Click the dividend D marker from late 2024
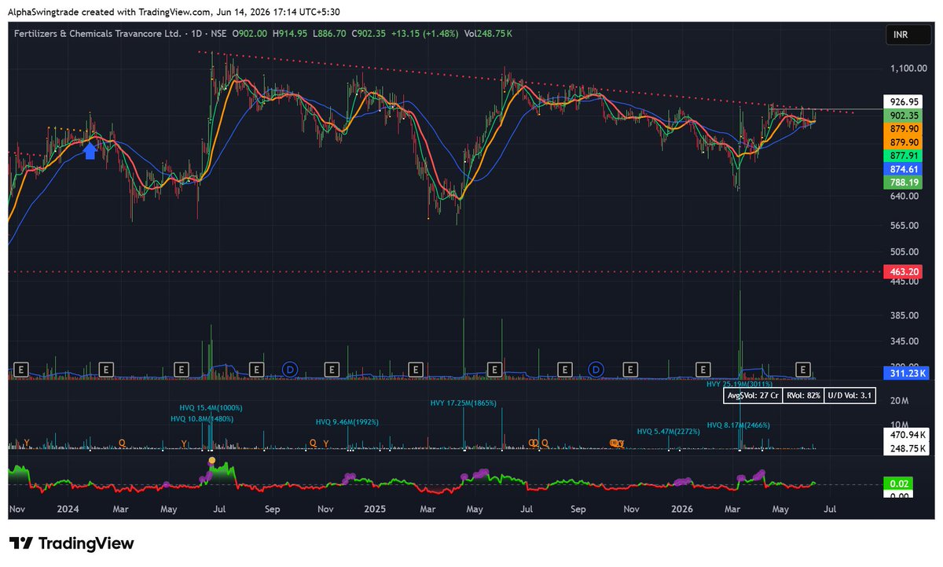Screen dimensions: 943x567 [290, 368]
